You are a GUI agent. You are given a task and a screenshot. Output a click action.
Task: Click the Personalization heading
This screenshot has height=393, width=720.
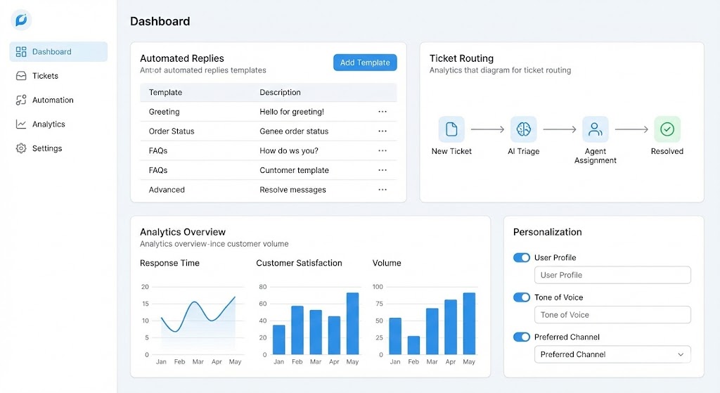(547, 232)
